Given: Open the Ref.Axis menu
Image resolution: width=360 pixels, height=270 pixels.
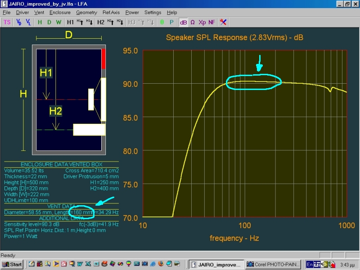Looking at the screenshot, I should (111, 13).
